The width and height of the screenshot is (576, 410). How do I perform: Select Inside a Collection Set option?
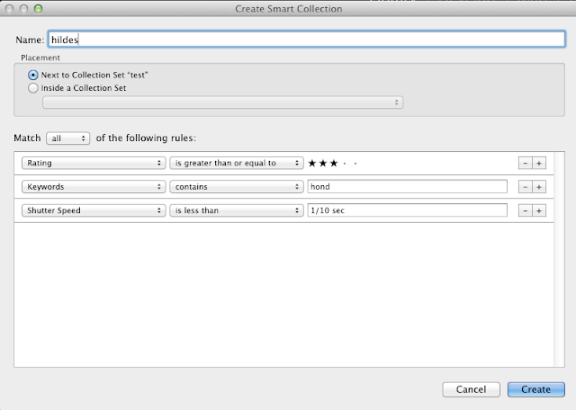click(34, 88)
